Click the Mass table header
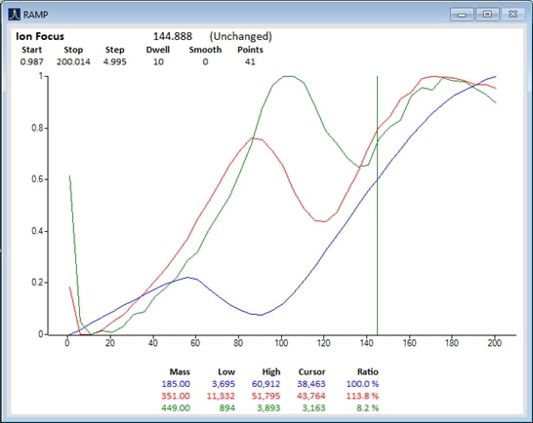The width and height of the screenshot is (533, 423). (x=180, y=371)
